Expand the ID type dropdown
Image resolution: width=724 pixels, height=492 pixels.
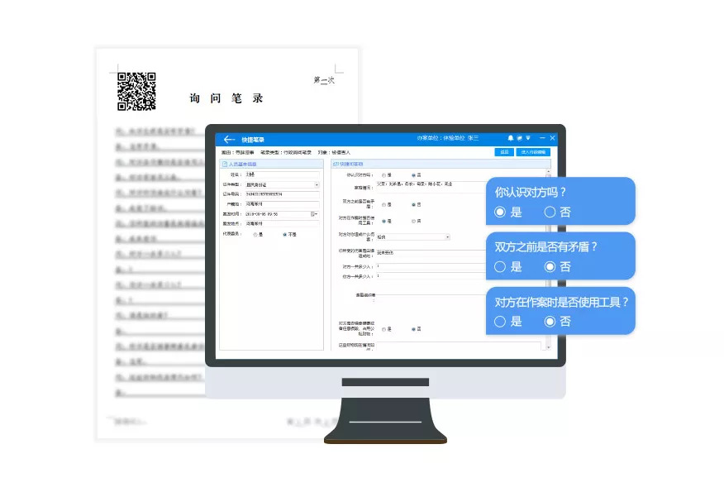click(x=316, y=184)
